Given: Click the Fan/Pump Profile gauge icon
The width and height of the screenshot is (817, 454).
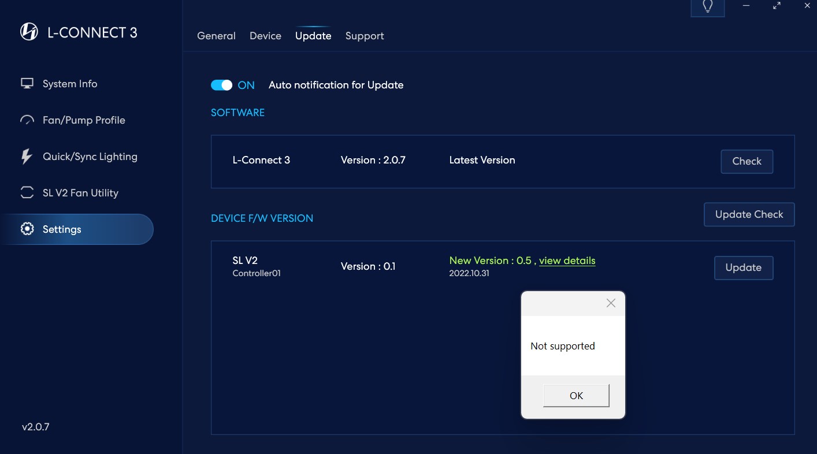Looking at the screenshot, I should click(x=27, y=120).
